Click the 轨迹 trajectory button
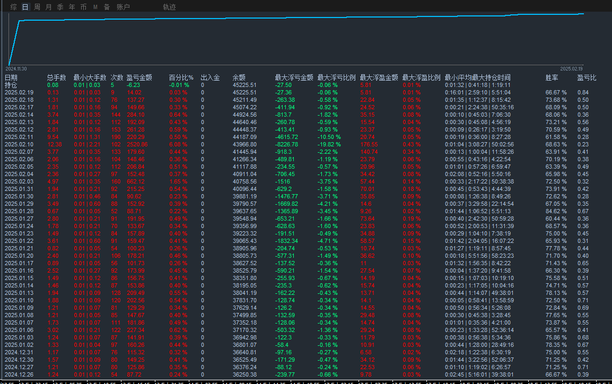The height and width of the screenshot is (384, 612). tap(169, 7)
